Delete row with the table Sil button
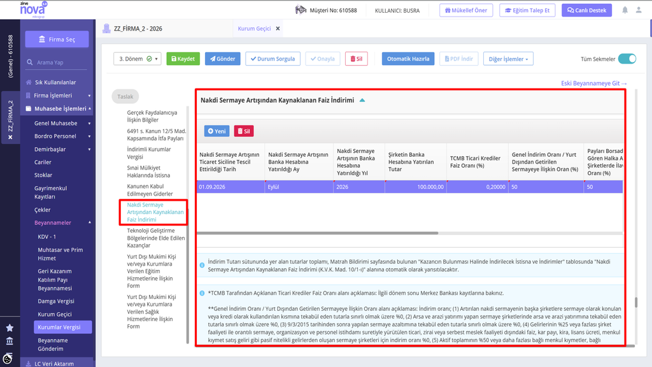 [244, 131]
